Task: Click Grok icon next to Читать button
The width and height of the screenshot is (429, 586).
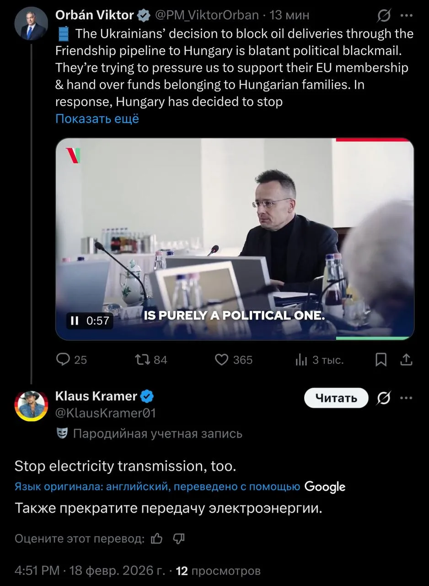Action: 383,398
